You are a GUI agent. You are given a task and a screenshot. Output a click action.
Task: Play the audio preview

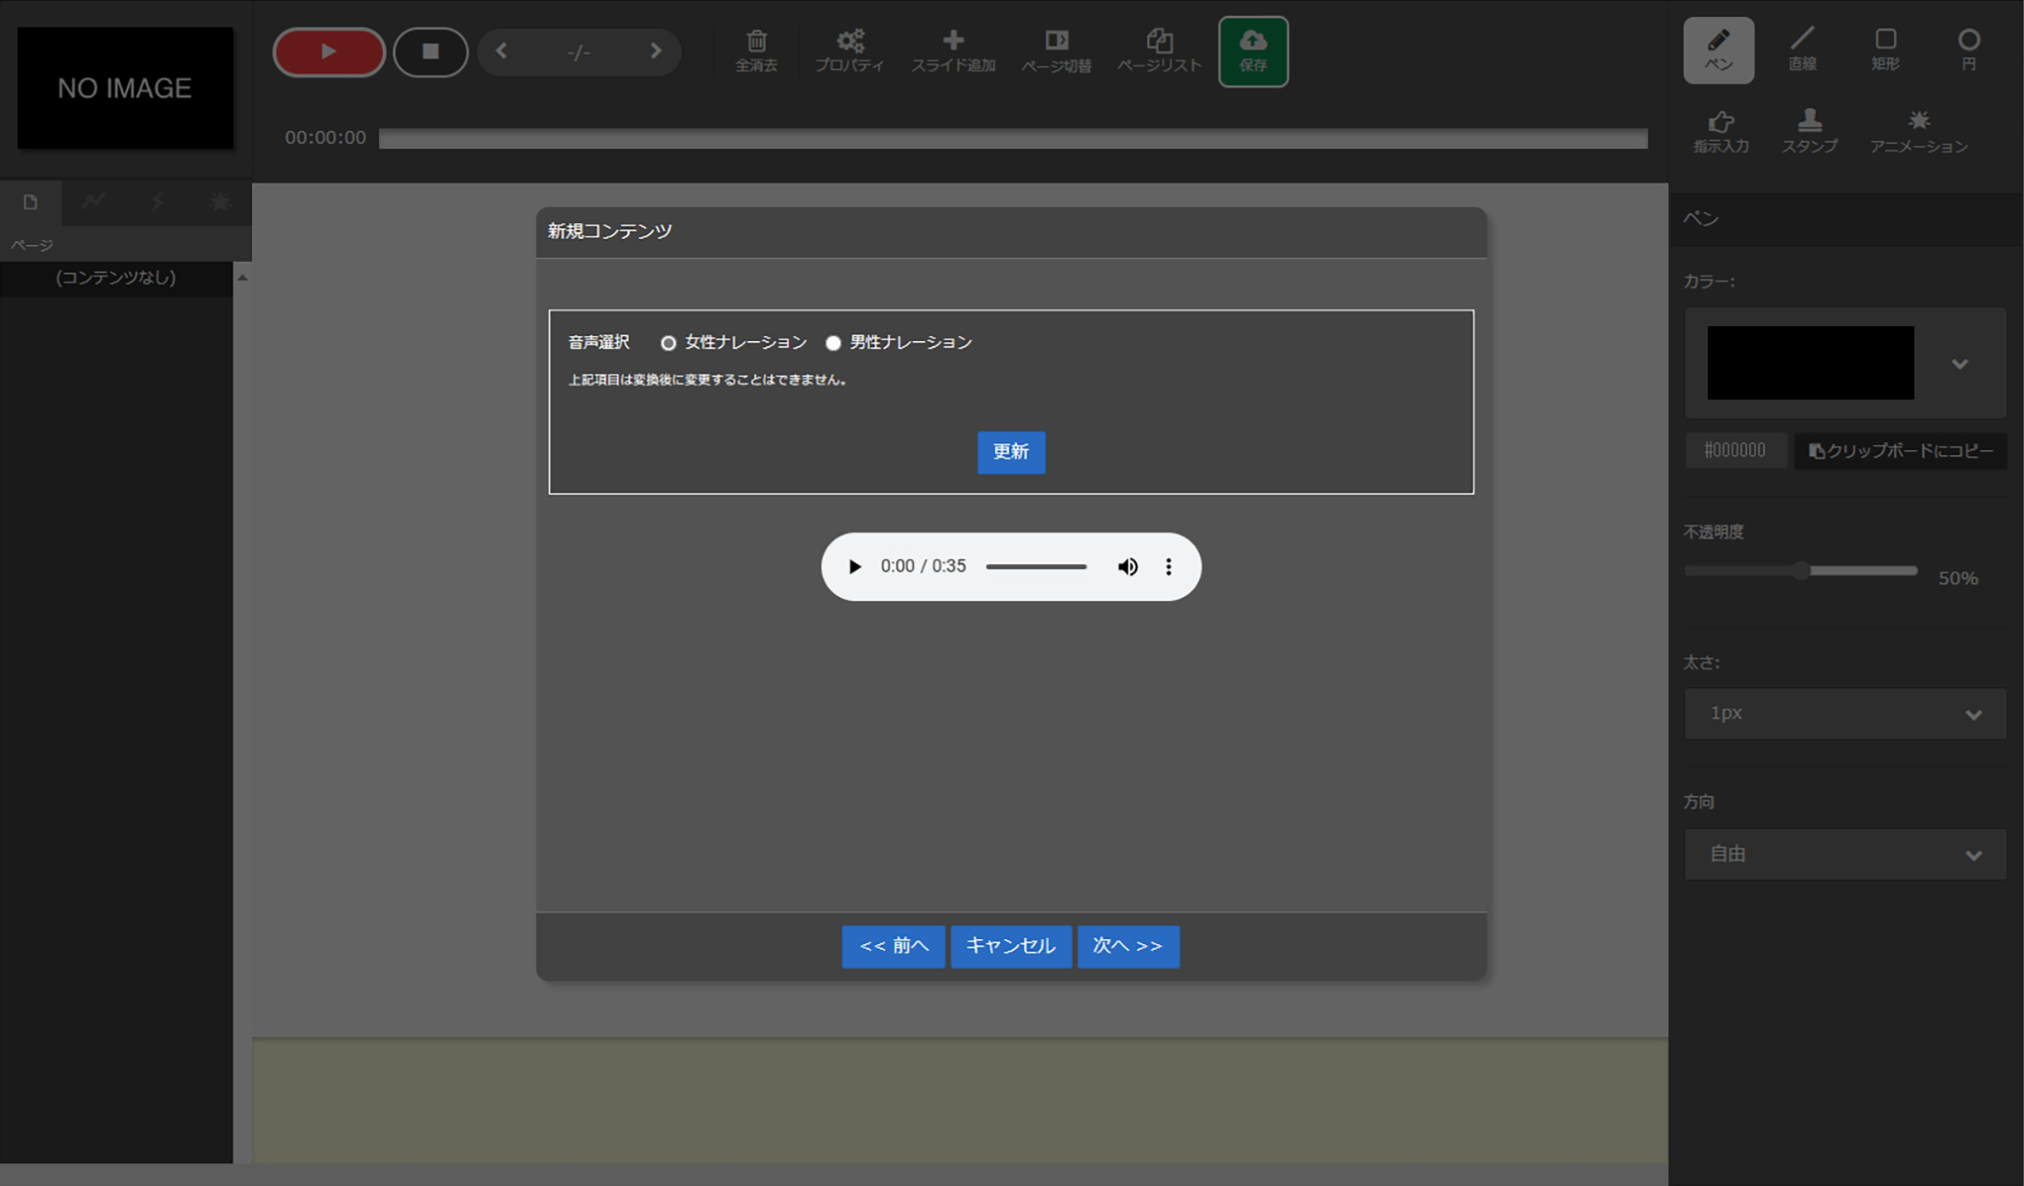854,566
